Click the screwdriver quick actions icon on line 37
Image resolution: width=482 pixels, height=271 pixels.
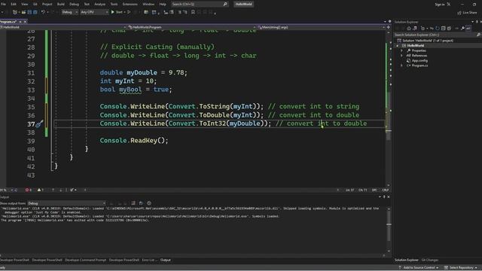(39, 123)
